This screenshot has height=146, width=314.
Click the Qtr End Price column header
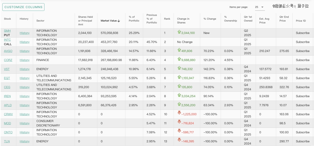click(284, 19)
